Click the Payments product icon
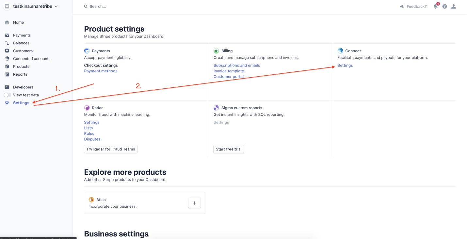The height and width of the screenshot is (239, 467). (87, 51)
